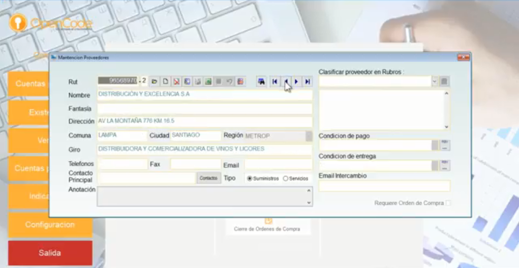519x268 pixels.
Task: Click the Fax input field
Action: 195,164
